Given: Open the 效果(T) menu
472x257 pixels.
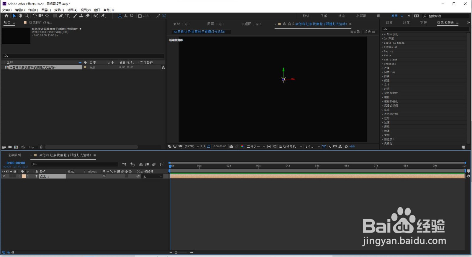Looking at the screenshot, I should point(59,10).
